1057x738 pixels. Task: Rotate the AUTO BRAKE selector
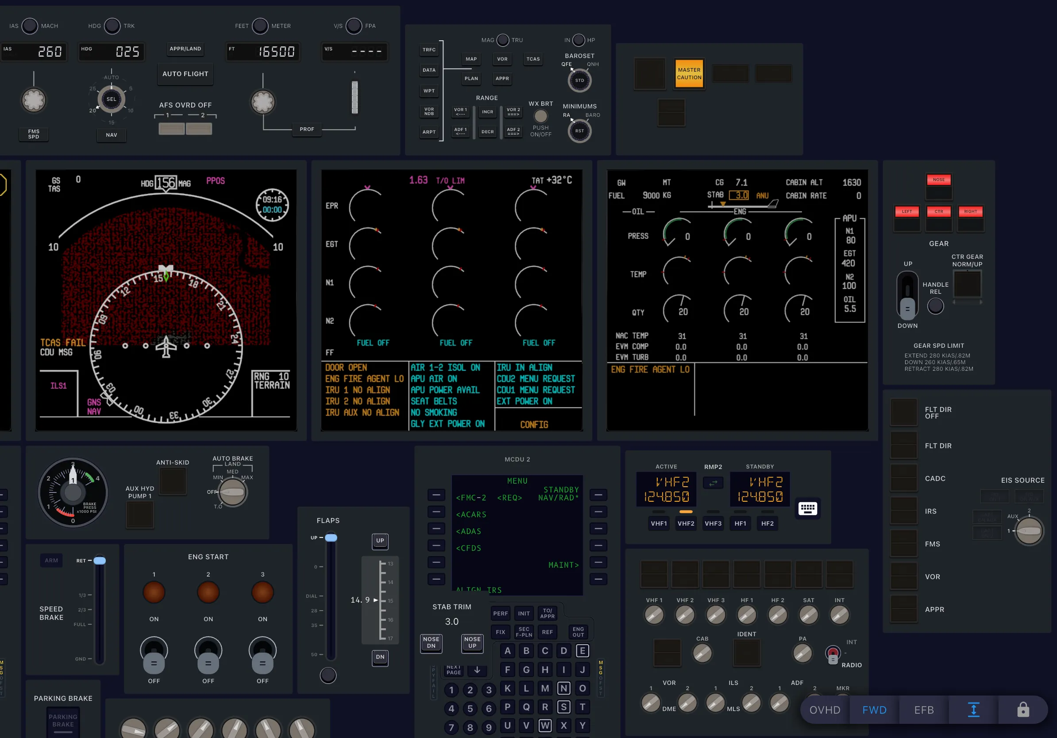(x=232, y=492)
